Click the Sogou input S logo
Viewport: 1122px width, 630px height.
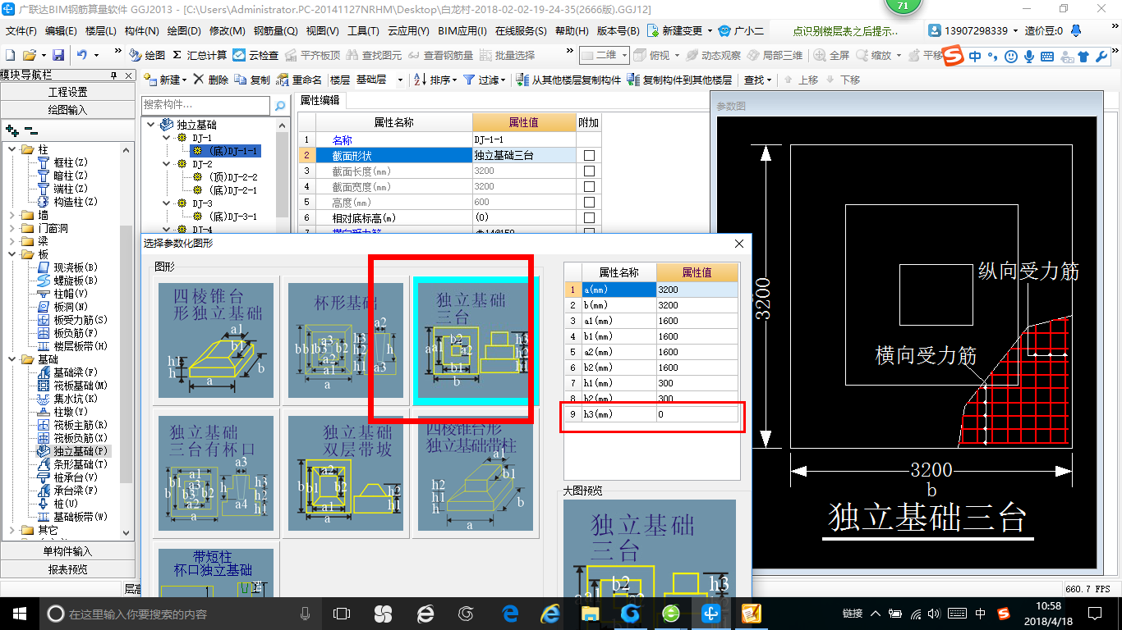pos(954,56)
